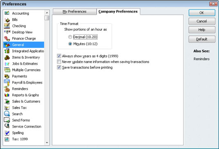Open Help for preferences

pyautogui.click(x=202, y=30)
